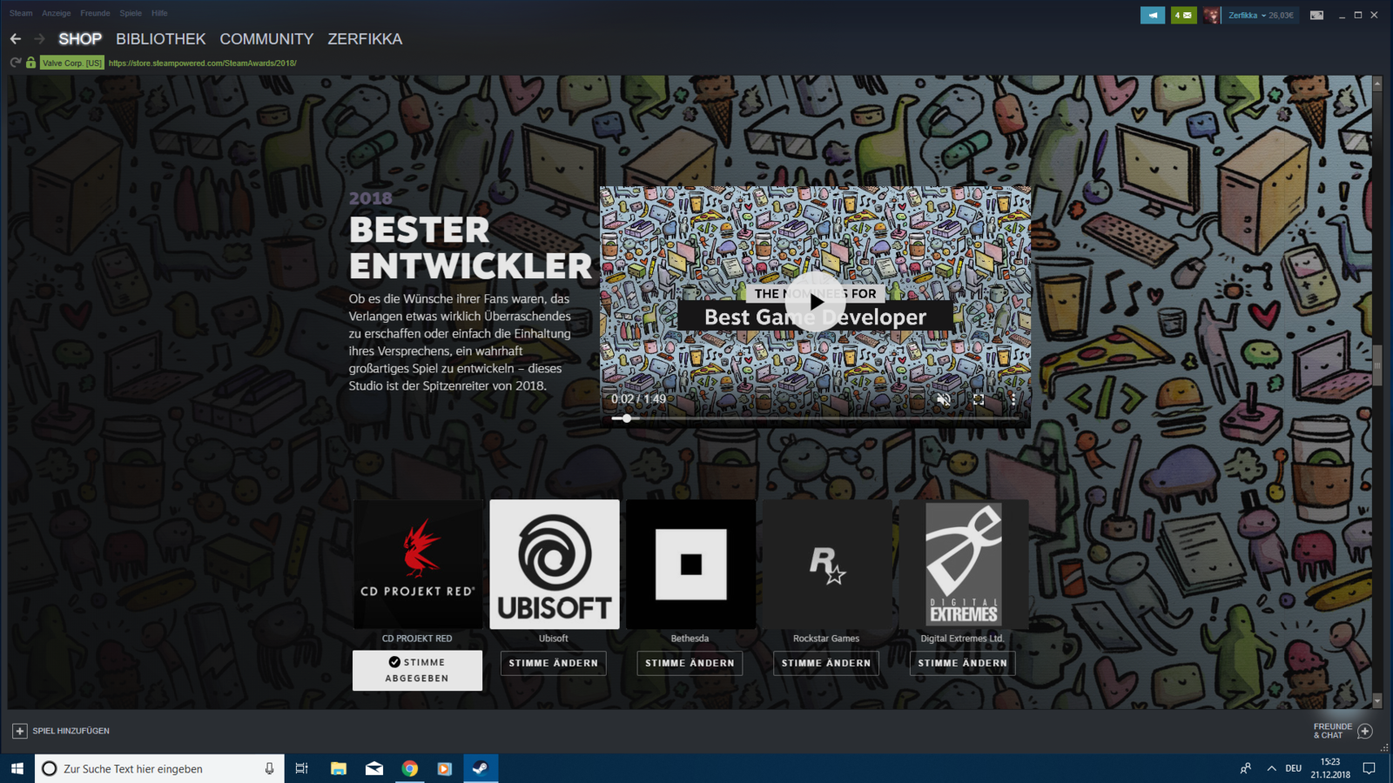1393x783 pixels.
Task: Click the forward navigation arrow
Action: (39, 39)
